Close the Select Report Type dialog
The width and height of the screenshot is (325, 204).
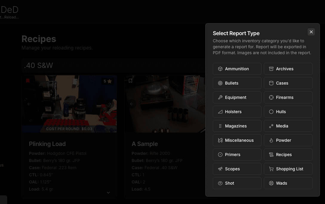click(311, 32)
